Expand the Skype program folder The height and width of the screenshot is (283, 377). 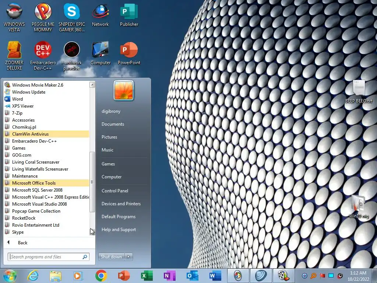47,232
